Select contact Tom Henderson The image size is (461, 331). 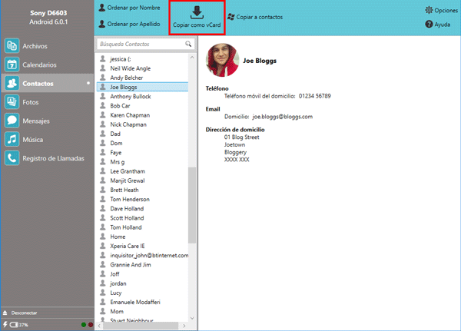(x=142, y=200)
